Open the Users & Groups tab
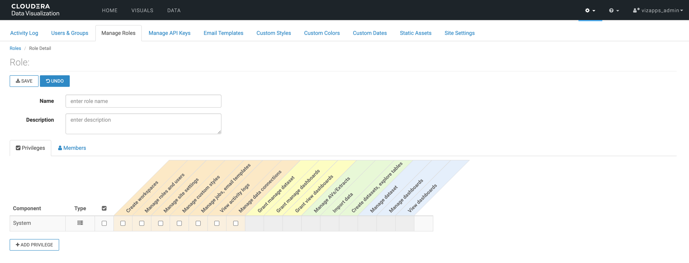The image size is (689, 263). pyautogui.click(x=69, y=33)
